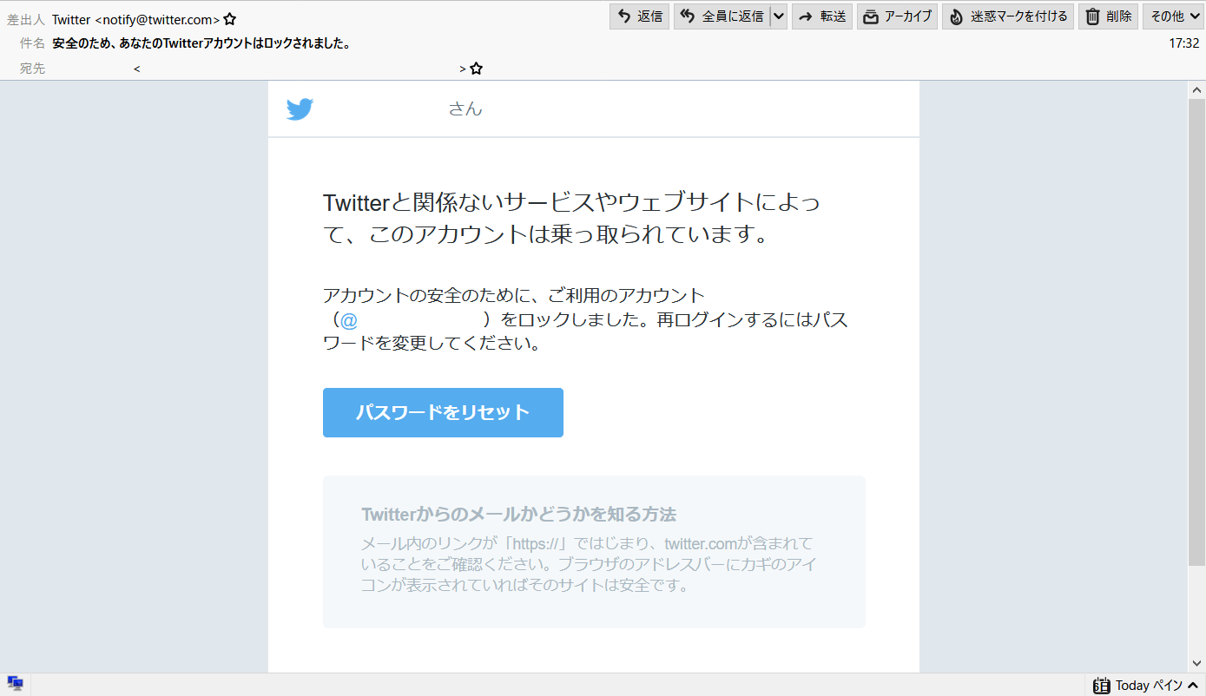
Task: Click the online status icon in the status bar
Action: [x=15, y=684]
